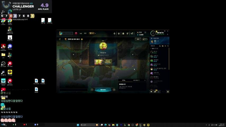This screenshot has height=127, width=226.
Task: Show hidden tray icons chevron
Action: [x=206, y=125]
